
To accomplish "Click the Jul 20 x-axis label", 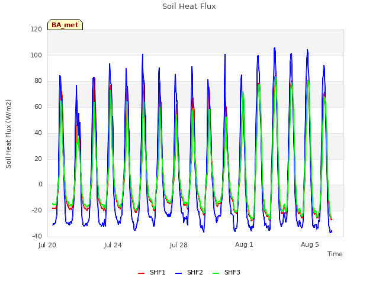I will (47, 245).
